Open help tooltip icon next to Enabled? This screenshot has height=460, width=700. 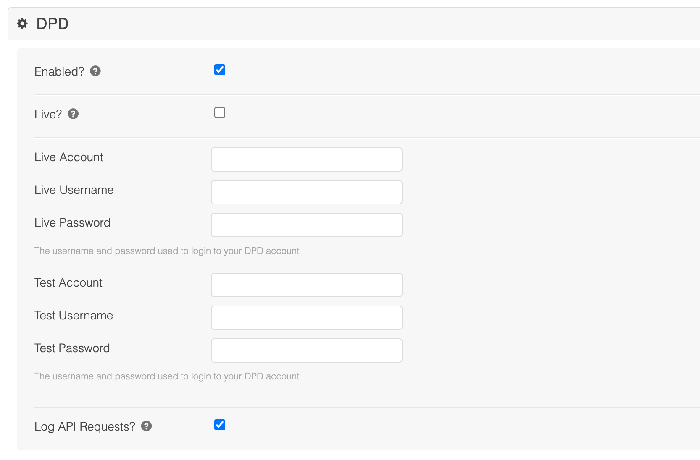click(x=95, y=71)
